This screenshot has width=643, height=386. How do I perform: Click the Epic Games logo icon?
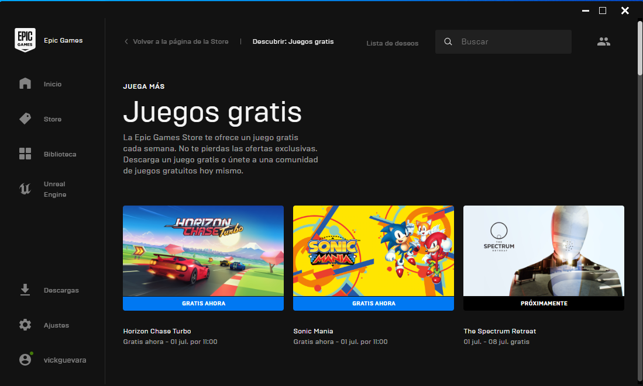pos(25,40)
